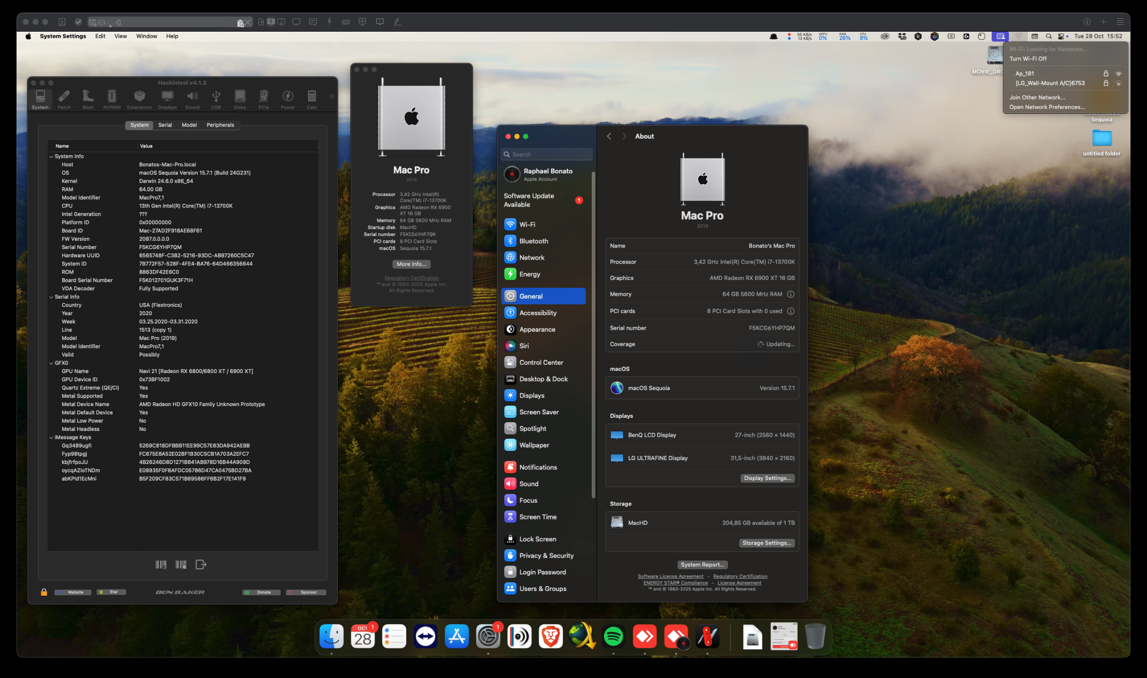
Task: Show more toolbar items via chevron
Action: [331, 96]
